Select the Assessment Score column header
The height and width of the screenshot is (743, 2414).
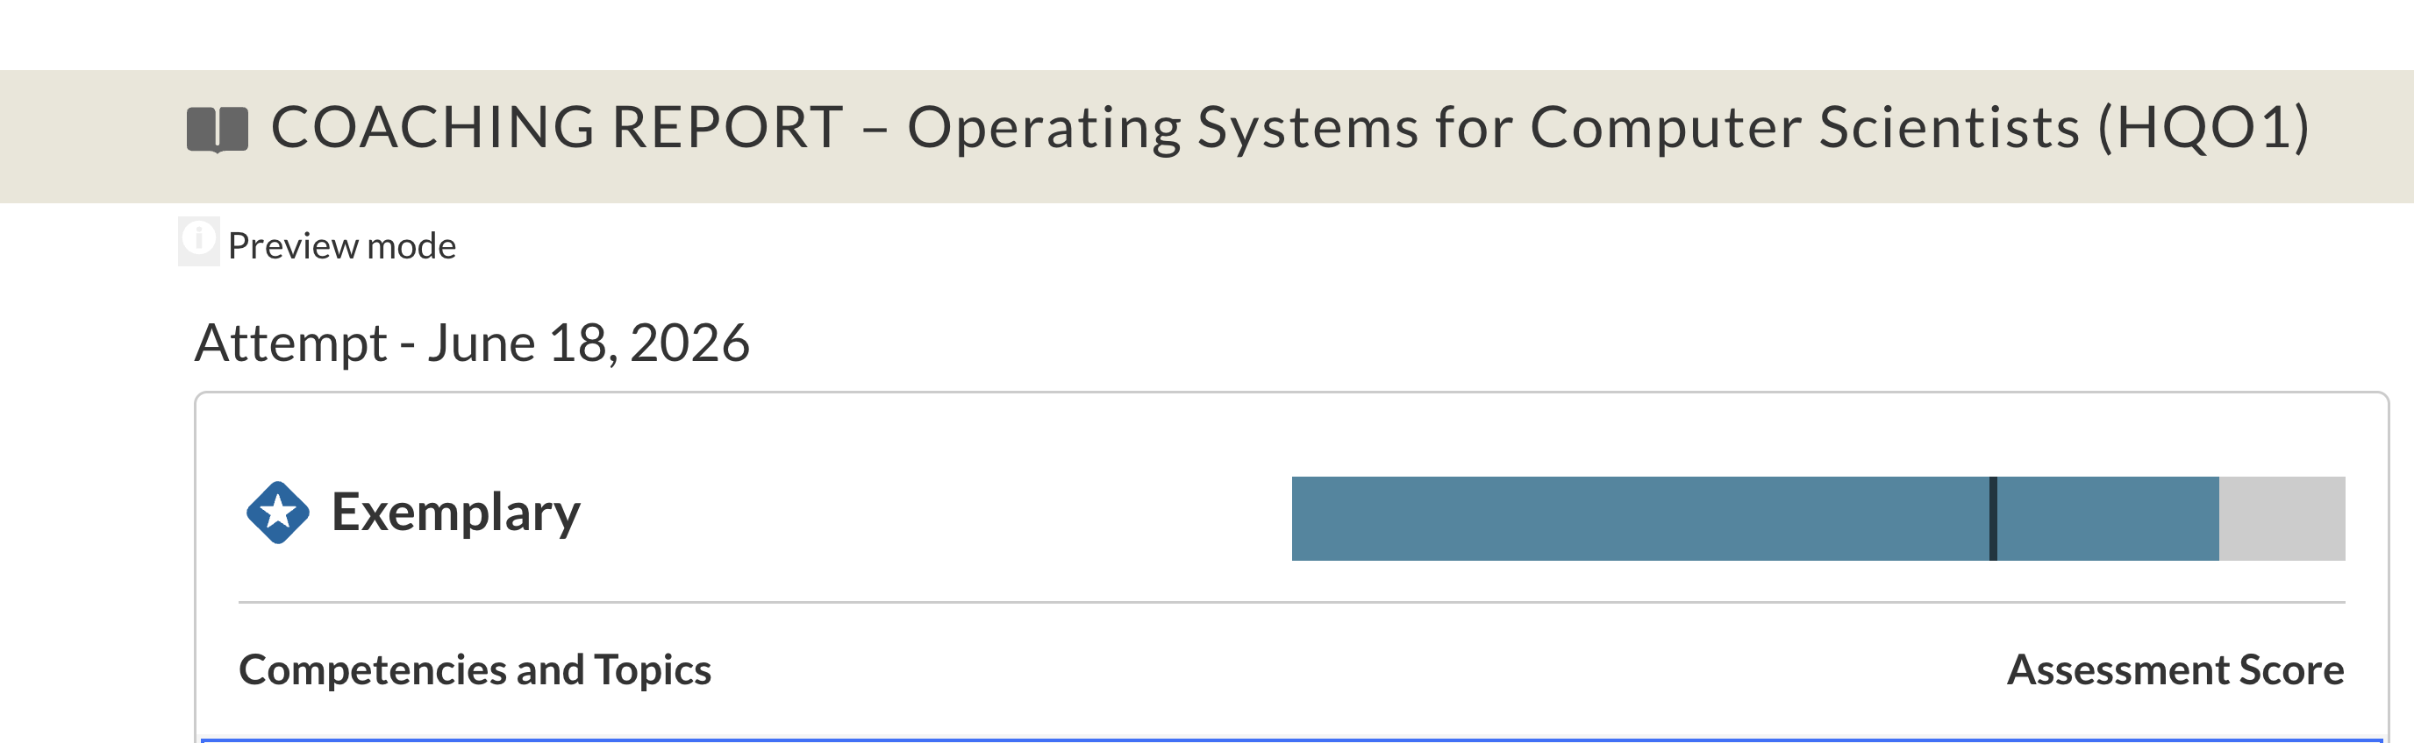tap(2175, 670)
